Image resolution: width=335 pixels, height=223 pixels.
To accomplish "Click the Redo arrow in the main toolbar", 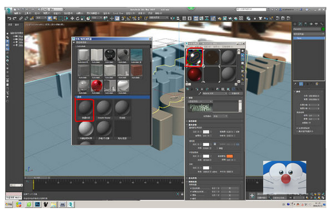I will tap(14, 18).
